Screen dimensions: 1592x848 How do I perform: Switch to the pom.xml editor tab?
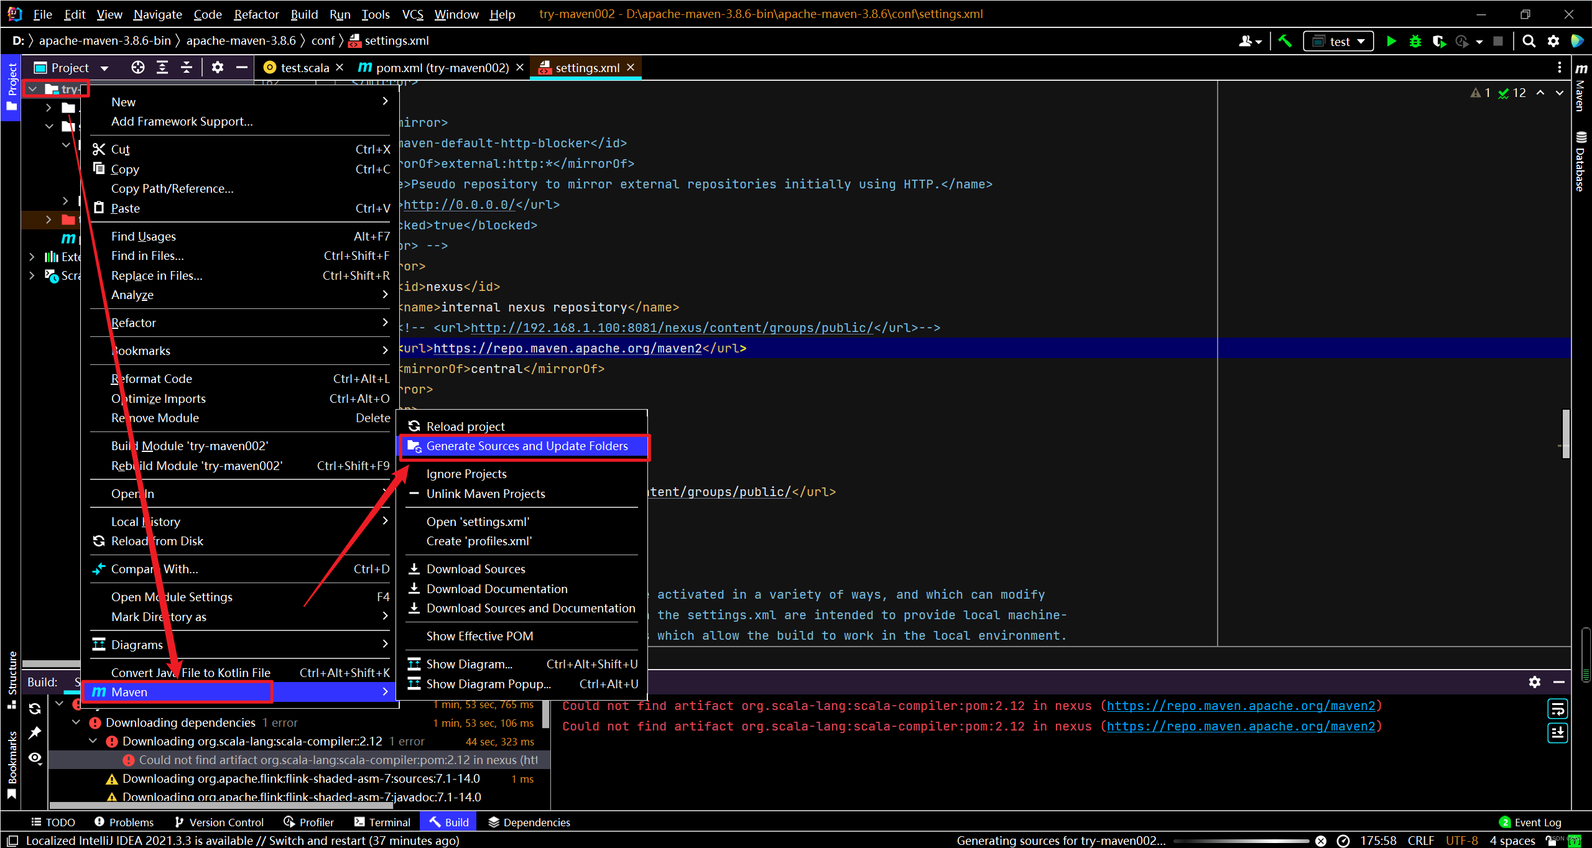pos(442,67)
